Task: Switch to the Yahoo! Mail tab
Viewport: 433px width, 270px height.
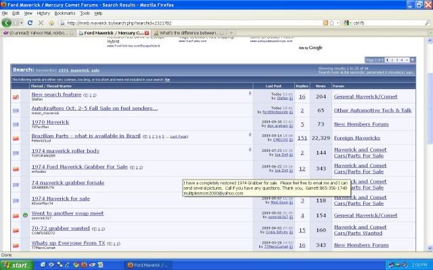Action: [x=38, y=33]
